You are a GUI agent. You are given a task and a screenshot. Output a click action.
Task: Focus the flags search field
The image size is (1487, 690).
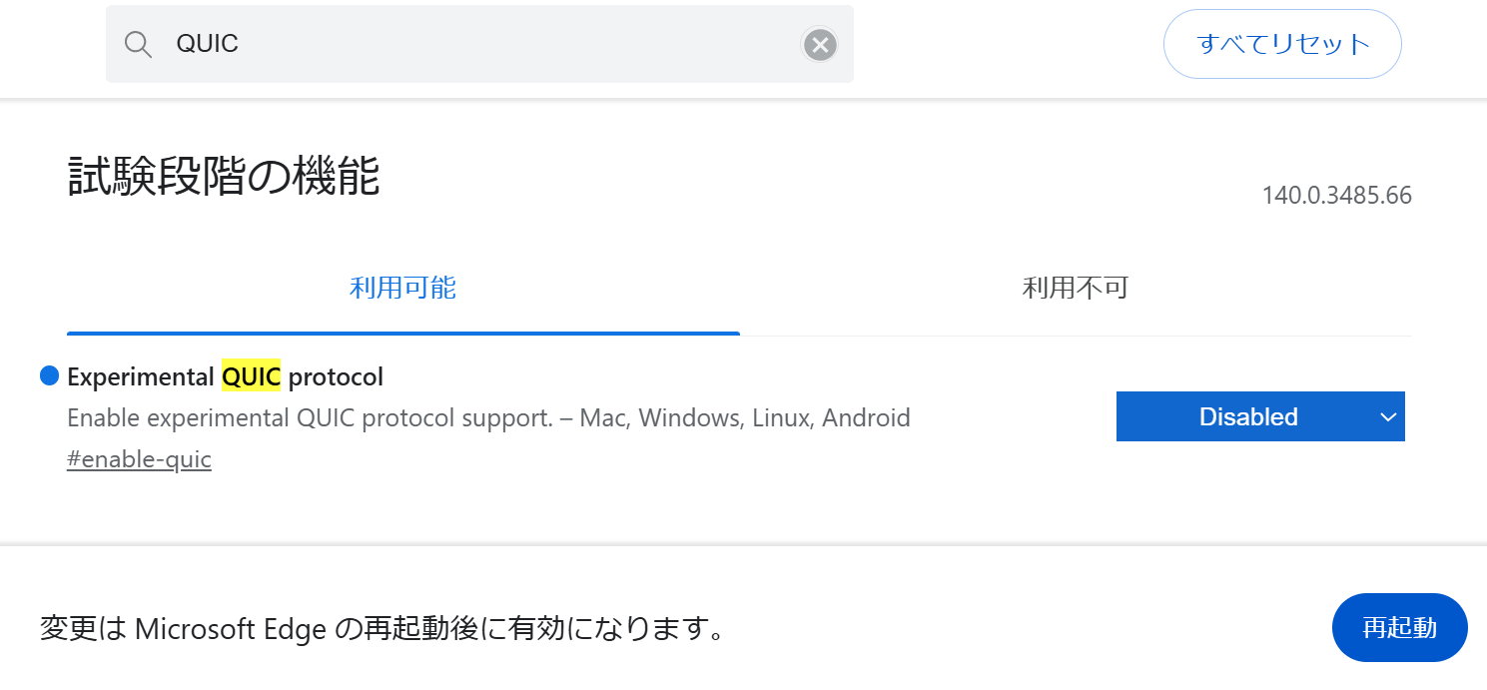click(479, 44)
